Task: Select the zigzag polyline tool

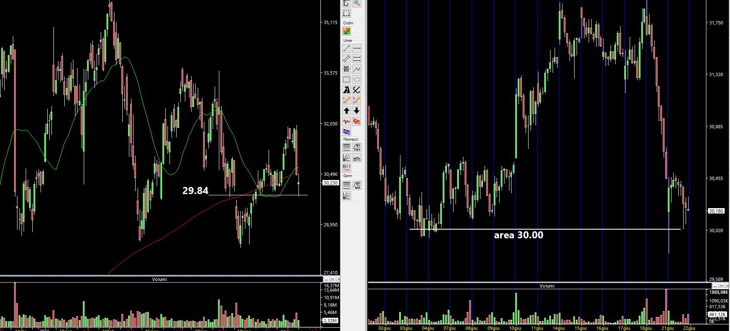Action: (357, 69)
